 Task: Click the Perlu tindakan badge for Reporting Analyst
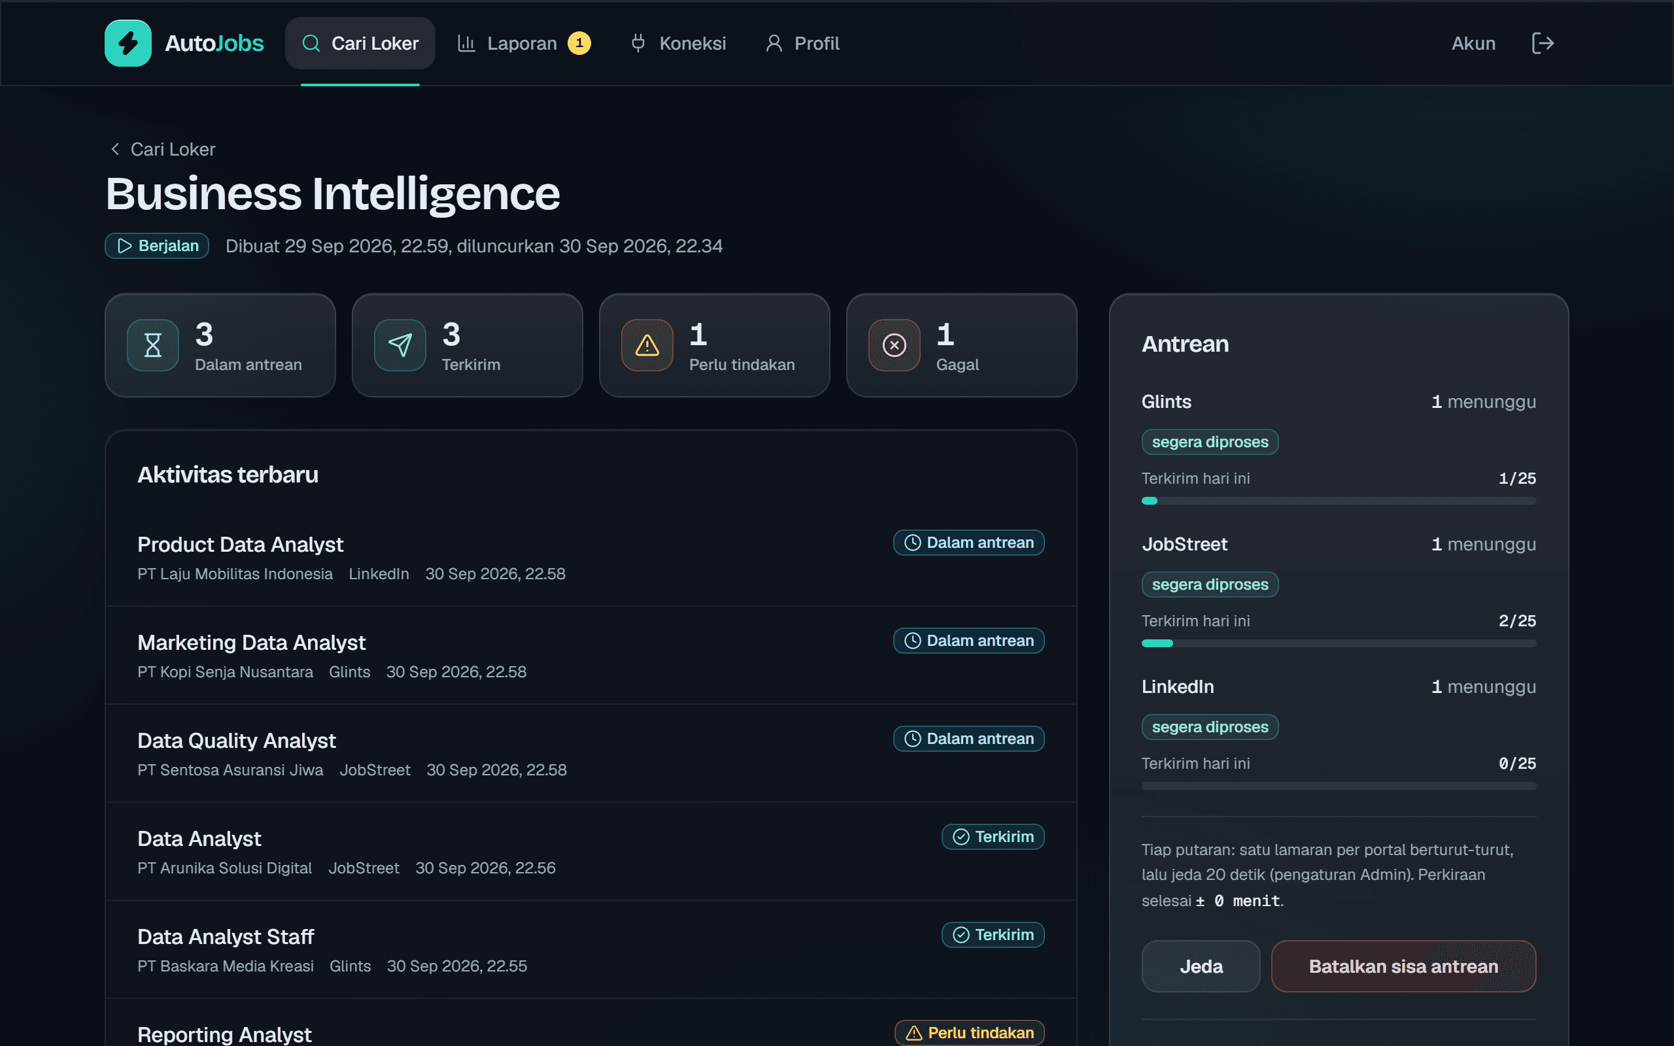(x=969, y=1032)
